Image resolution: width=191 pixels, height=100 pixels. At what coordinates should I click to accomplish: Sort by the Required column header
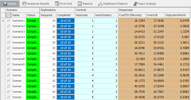click(48, 15)
